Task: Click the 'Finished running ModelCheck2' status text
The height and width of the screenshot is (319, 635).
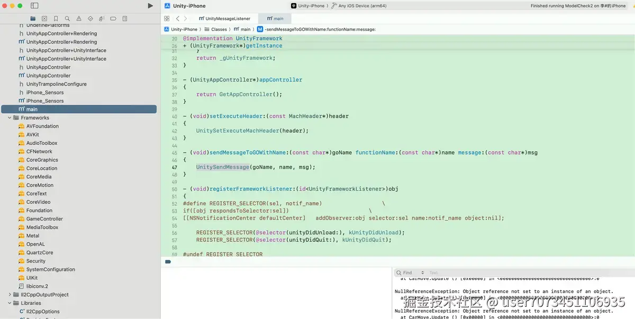Action: [578, 6]
